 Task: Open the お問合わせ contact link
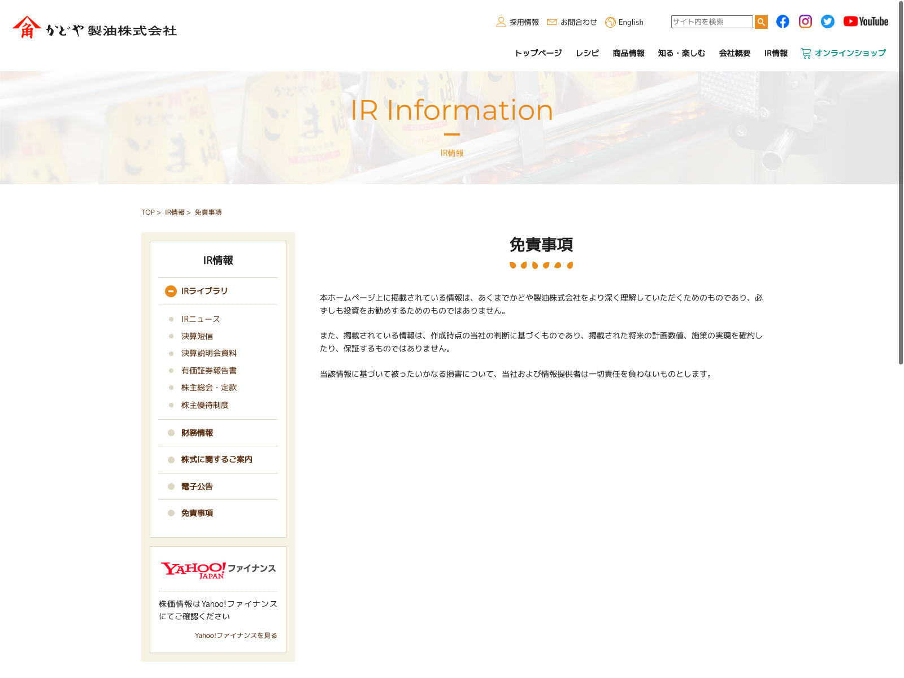click(572, 22)
